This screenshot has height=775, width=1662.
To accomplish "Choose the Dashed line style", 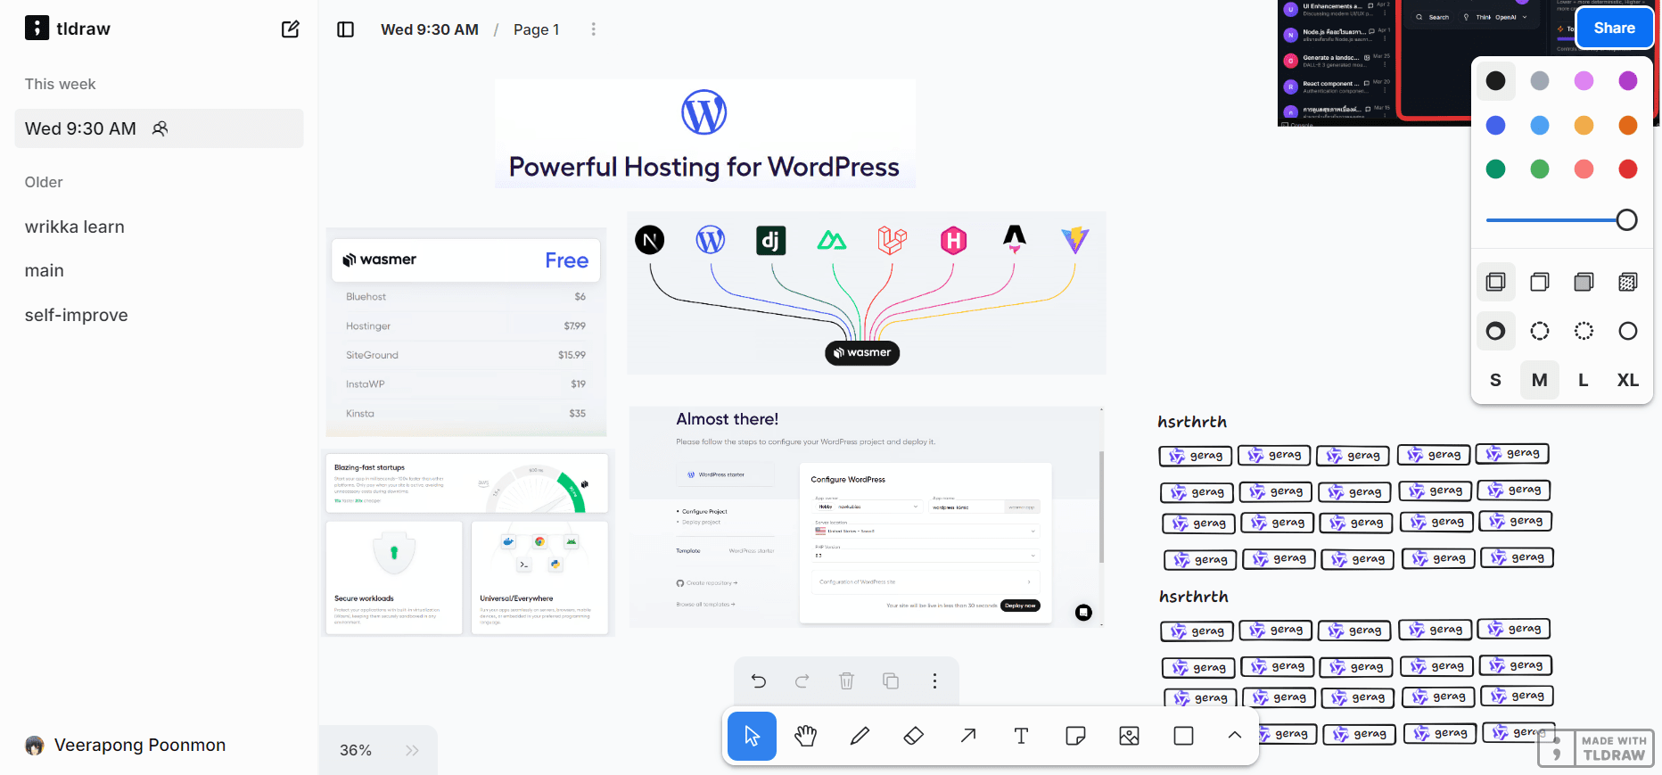I will (x=1540, y=331).
